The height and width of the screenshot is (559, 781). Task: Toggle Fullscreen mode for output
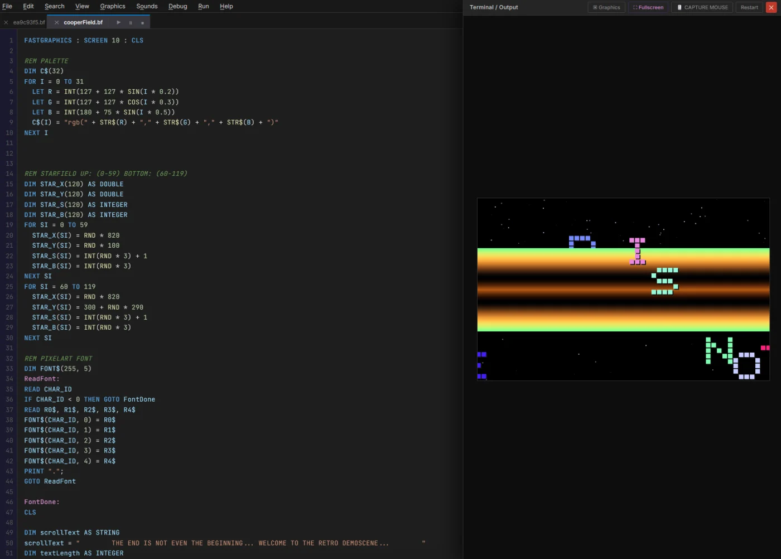coord(648,7)
